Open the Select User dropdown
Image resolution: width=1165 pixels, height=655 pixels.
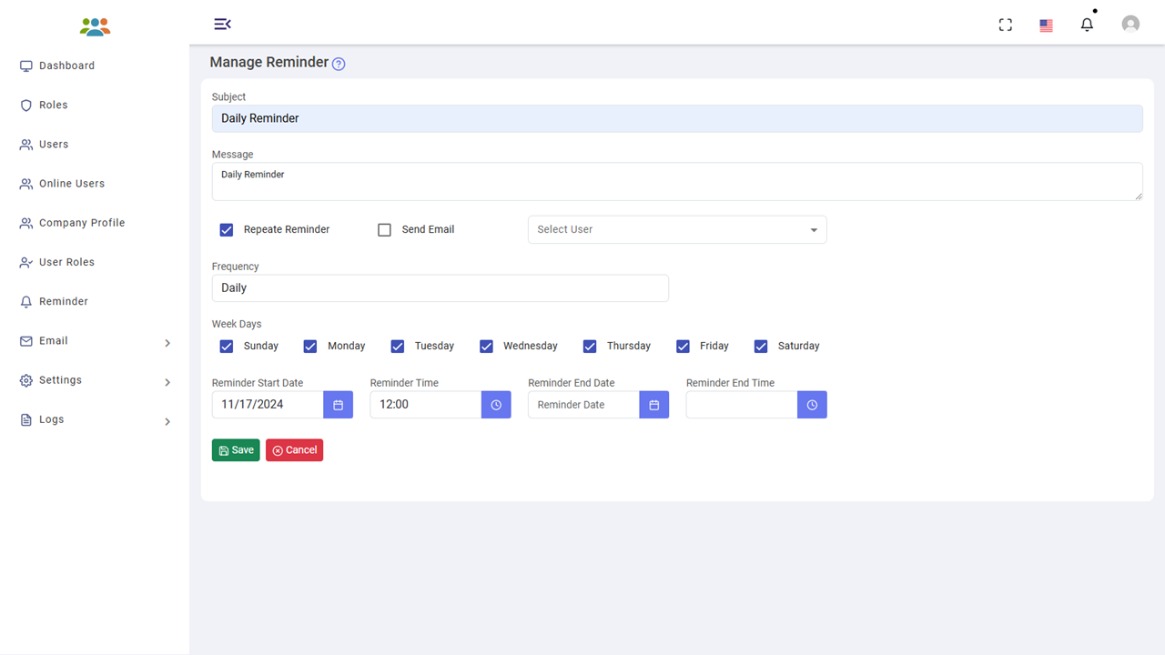[x=677, y=230]
